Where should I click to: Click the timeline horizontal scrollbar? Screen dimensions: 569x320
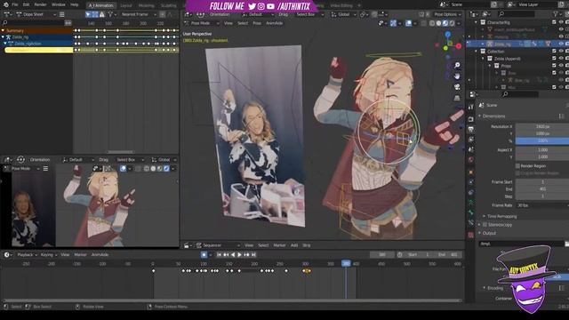[232, 300]
